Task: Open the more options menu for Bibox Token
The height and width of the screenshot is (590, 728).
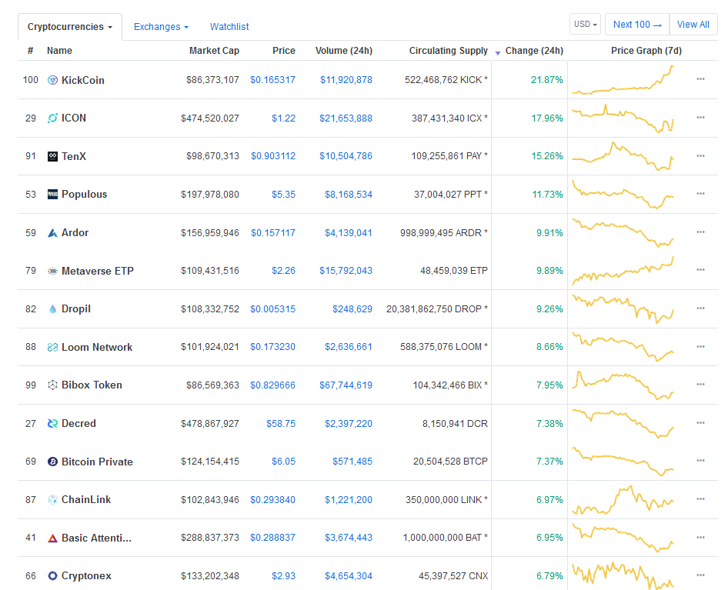Action: point(700,385)
